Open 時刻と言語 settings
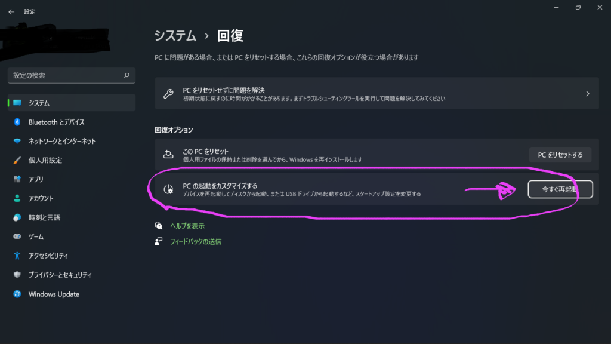This screenshot has height=344, width=611. coord(72,217)
